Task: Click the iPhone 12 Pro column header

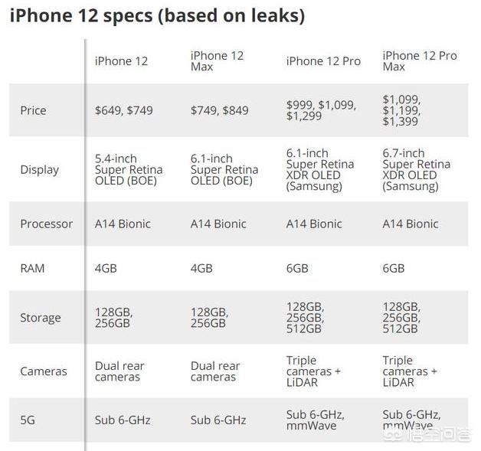Action: tap(323, 61)
